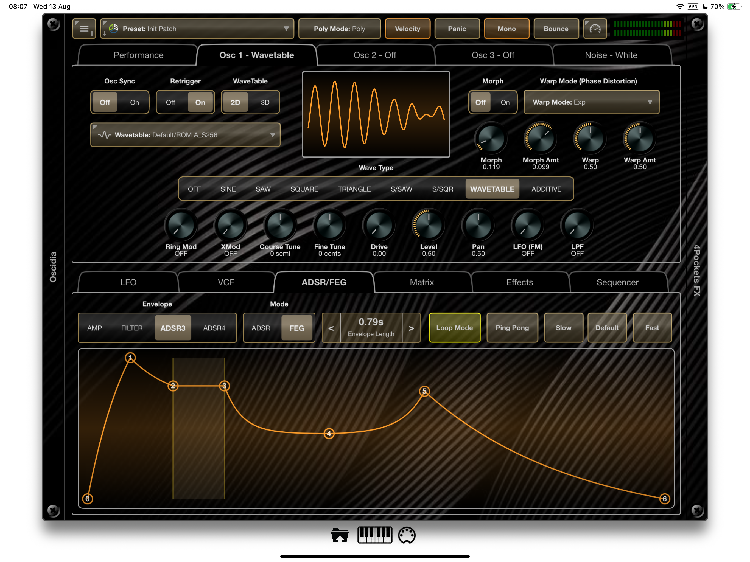Image resolution: width=750 pixels, height=562 pixels.
Task: Open the Wavetable selection dropdown
Action: (x=185, y=135)
